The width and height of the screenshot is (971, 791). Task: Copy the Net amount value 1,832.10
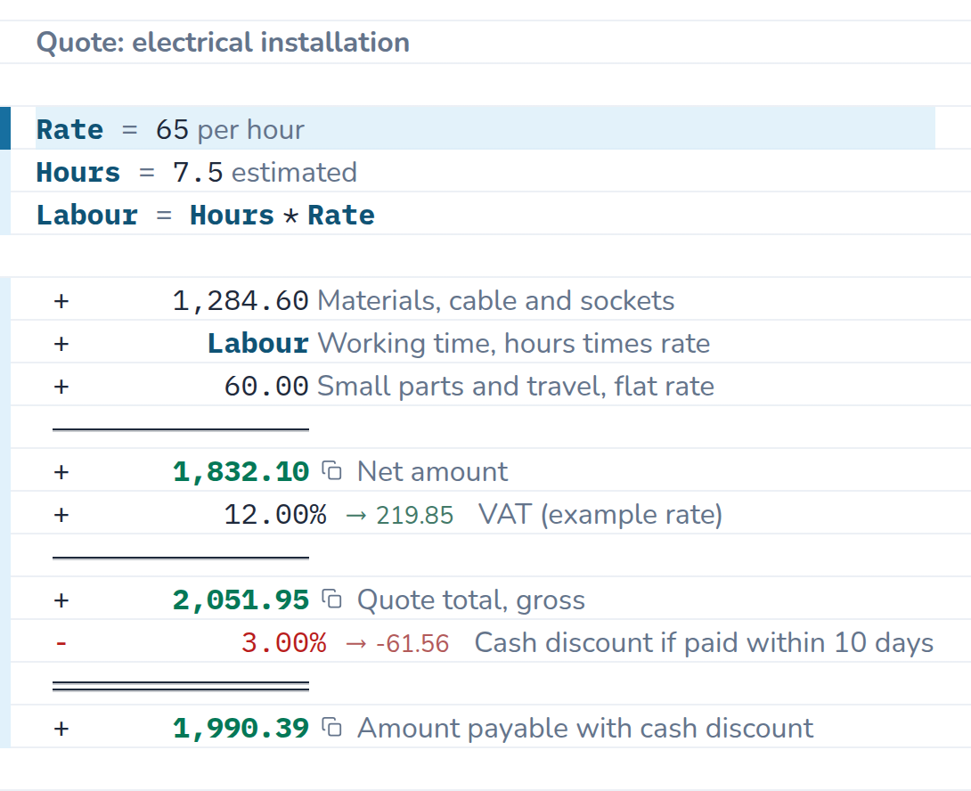coord(332,471)
